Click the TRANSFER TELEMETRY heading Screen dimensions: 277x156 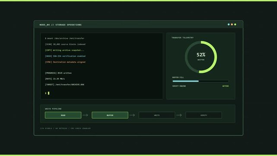[x=182, y=38]
